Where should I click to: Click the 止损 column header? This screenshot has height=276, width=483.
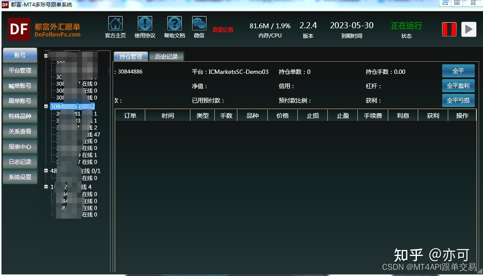point(313,116)
